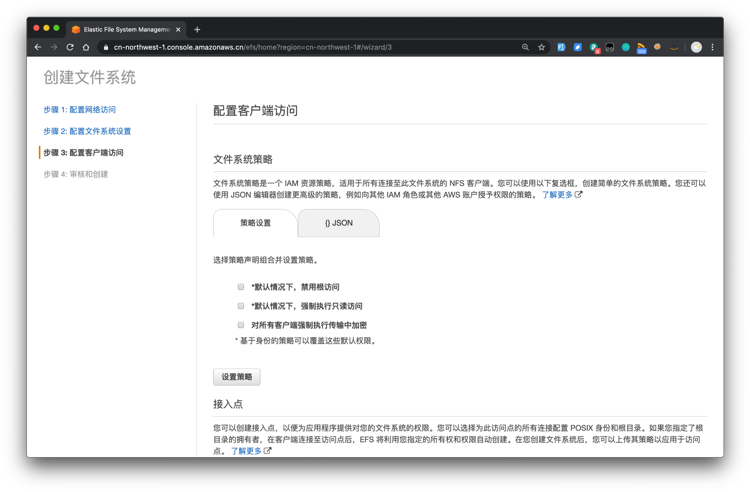Viewport: 750px width, 492px height.
Task: Click the 接入点 section heading
Action: pos(228,404)
